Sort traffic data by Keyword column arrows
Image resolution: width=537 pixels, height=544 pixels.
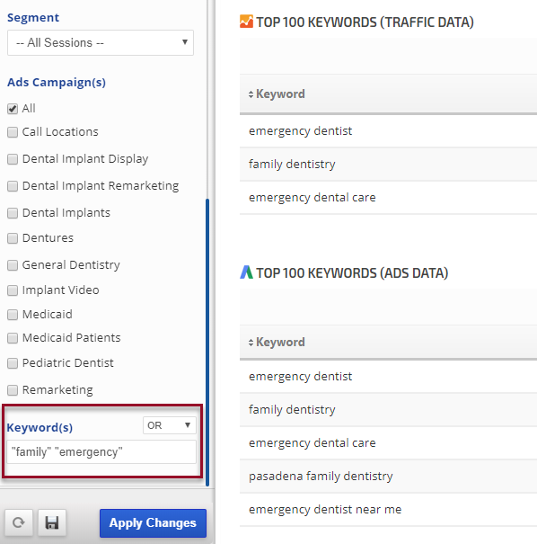251,94
